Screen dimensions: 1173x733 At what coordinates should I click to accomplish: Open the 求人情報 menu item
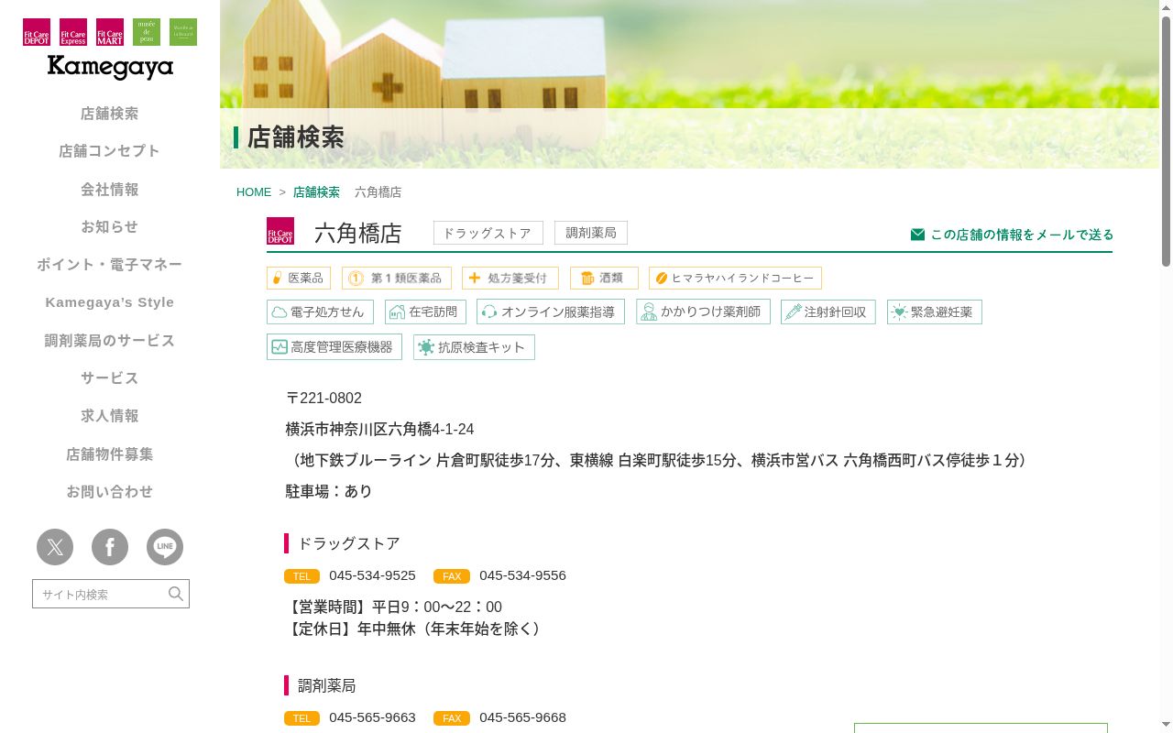(110, 416)
